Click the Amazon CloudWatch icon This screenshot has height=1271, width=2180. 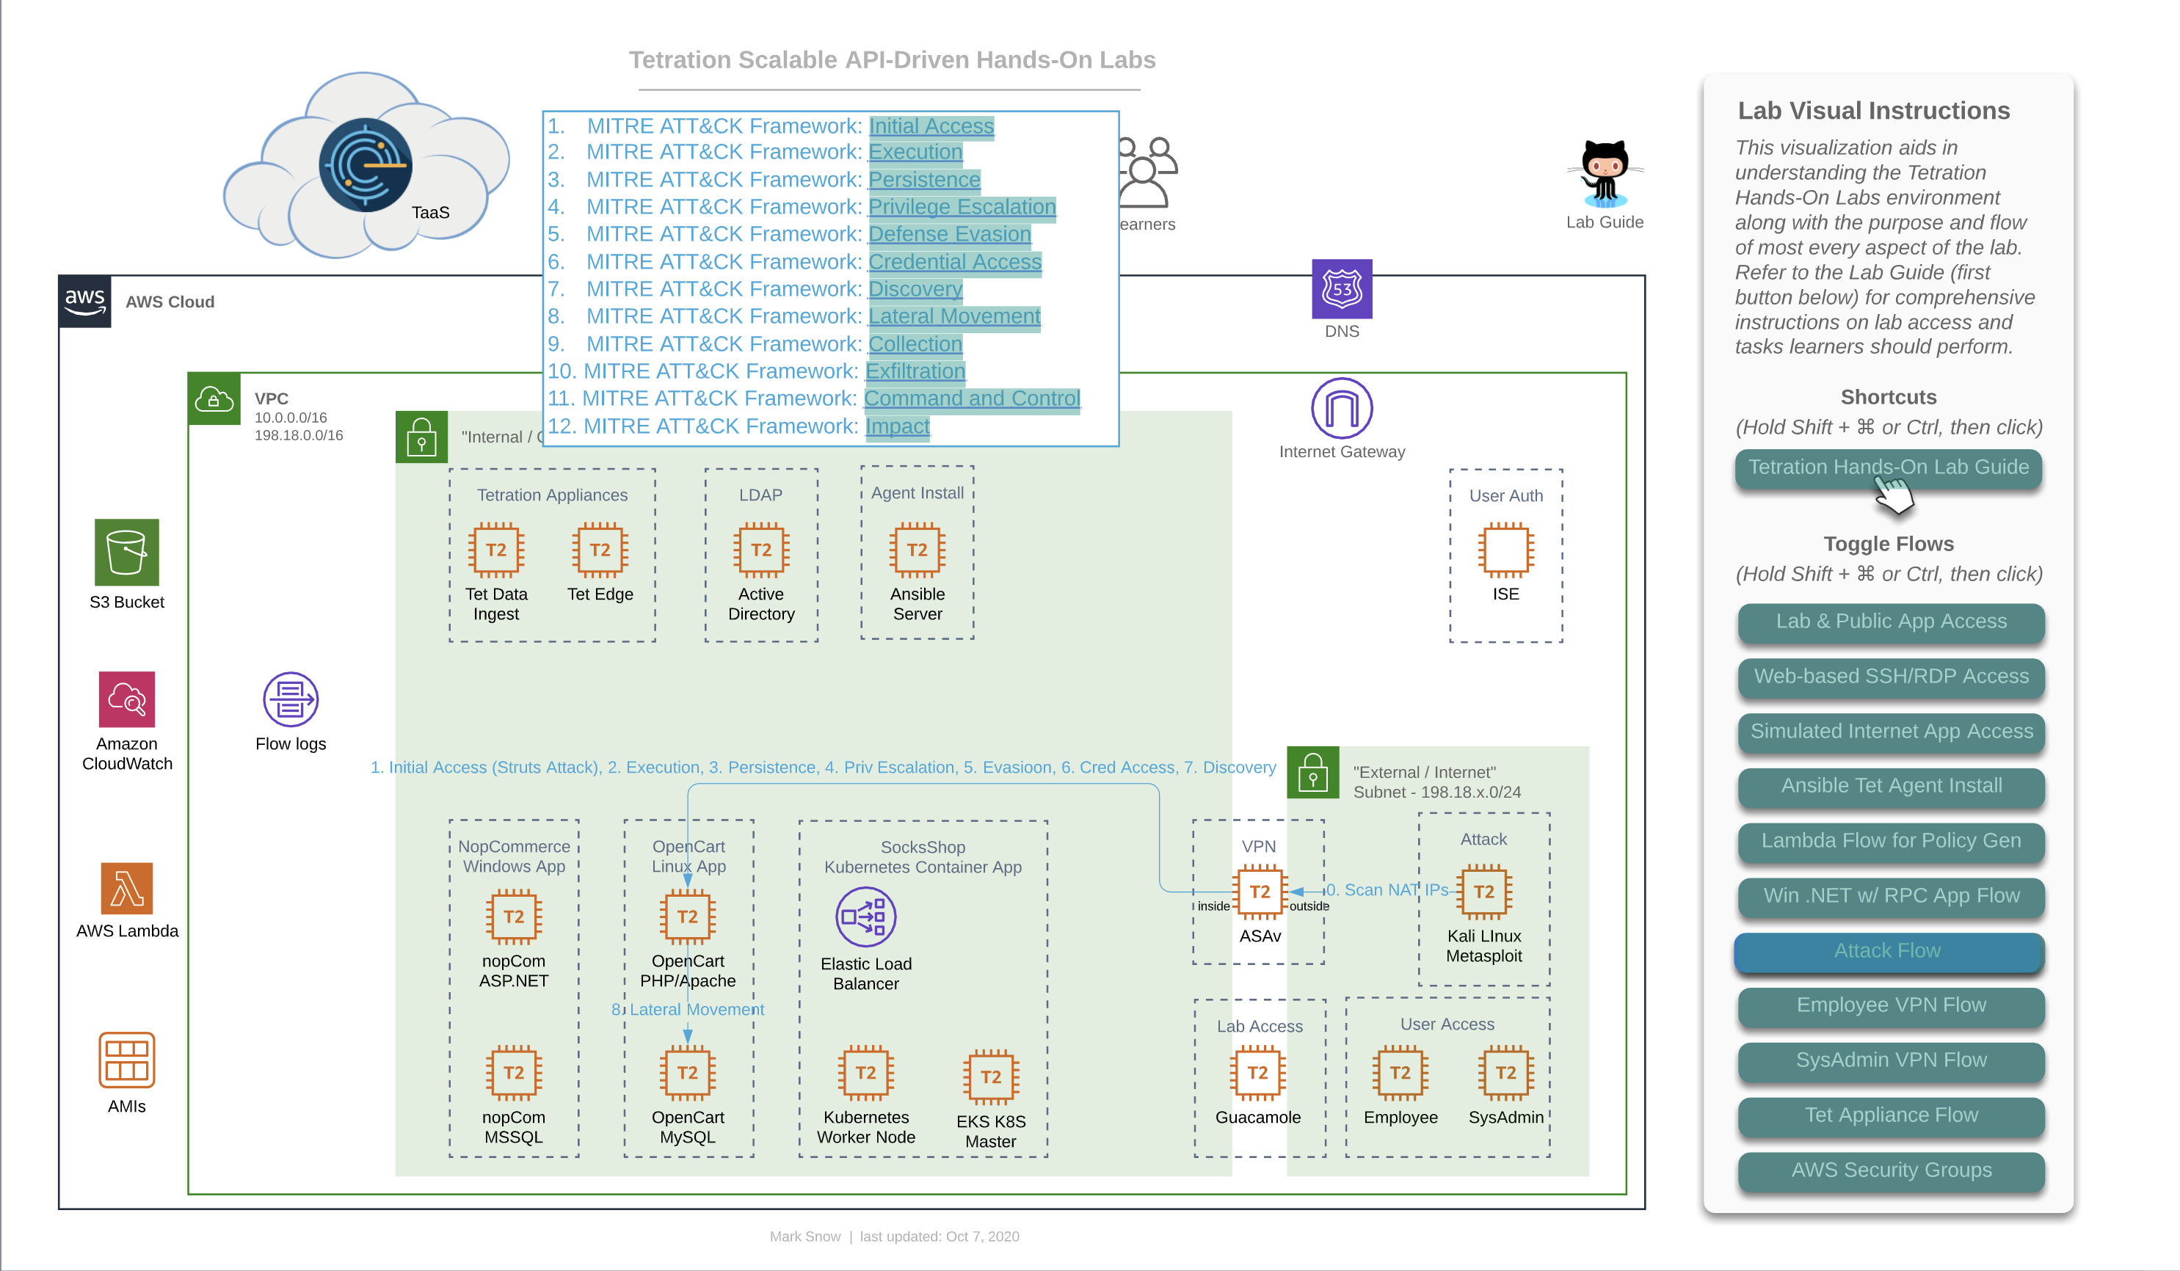click(126, 699)
